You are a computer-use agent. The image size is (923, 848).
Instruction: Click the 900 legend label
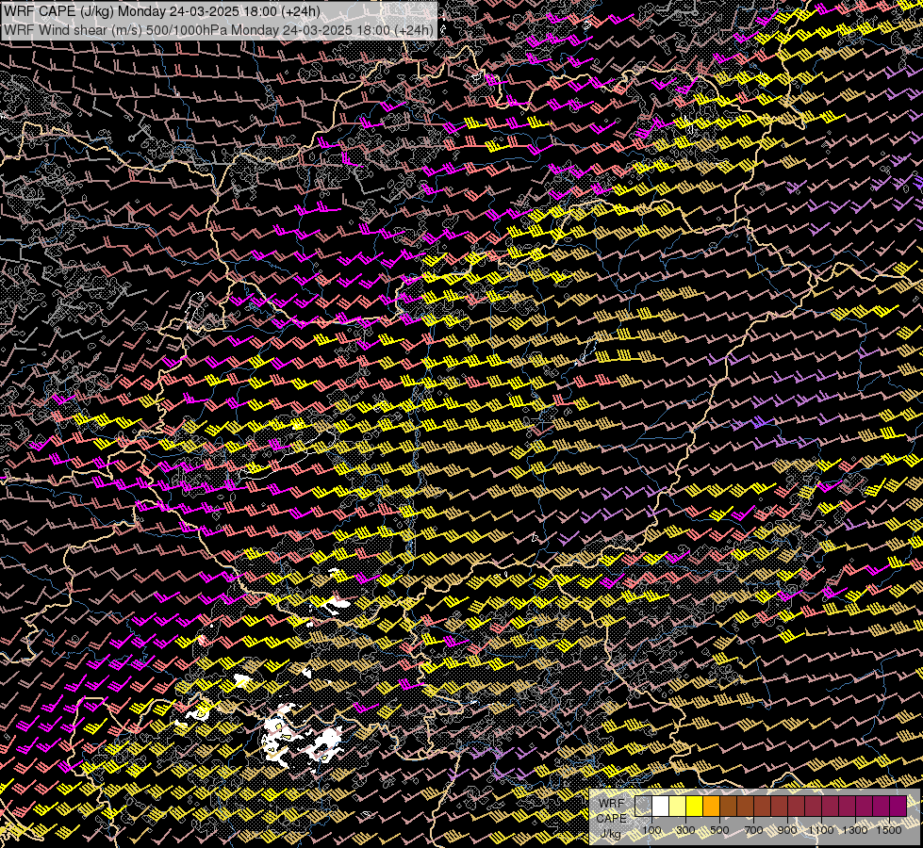787,830
